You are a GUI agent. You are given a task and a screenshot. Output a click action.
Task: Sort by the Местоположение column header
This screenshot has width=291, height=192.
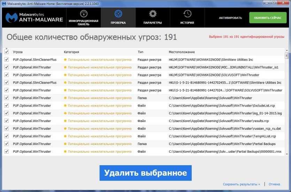[x=182, y=52]
